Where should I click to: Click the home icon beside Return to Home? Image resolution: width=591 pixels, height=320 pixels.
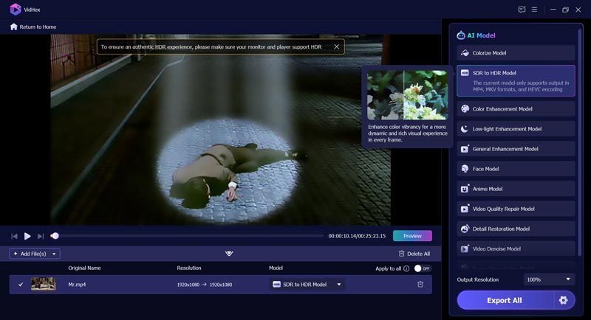click(14, 27)
